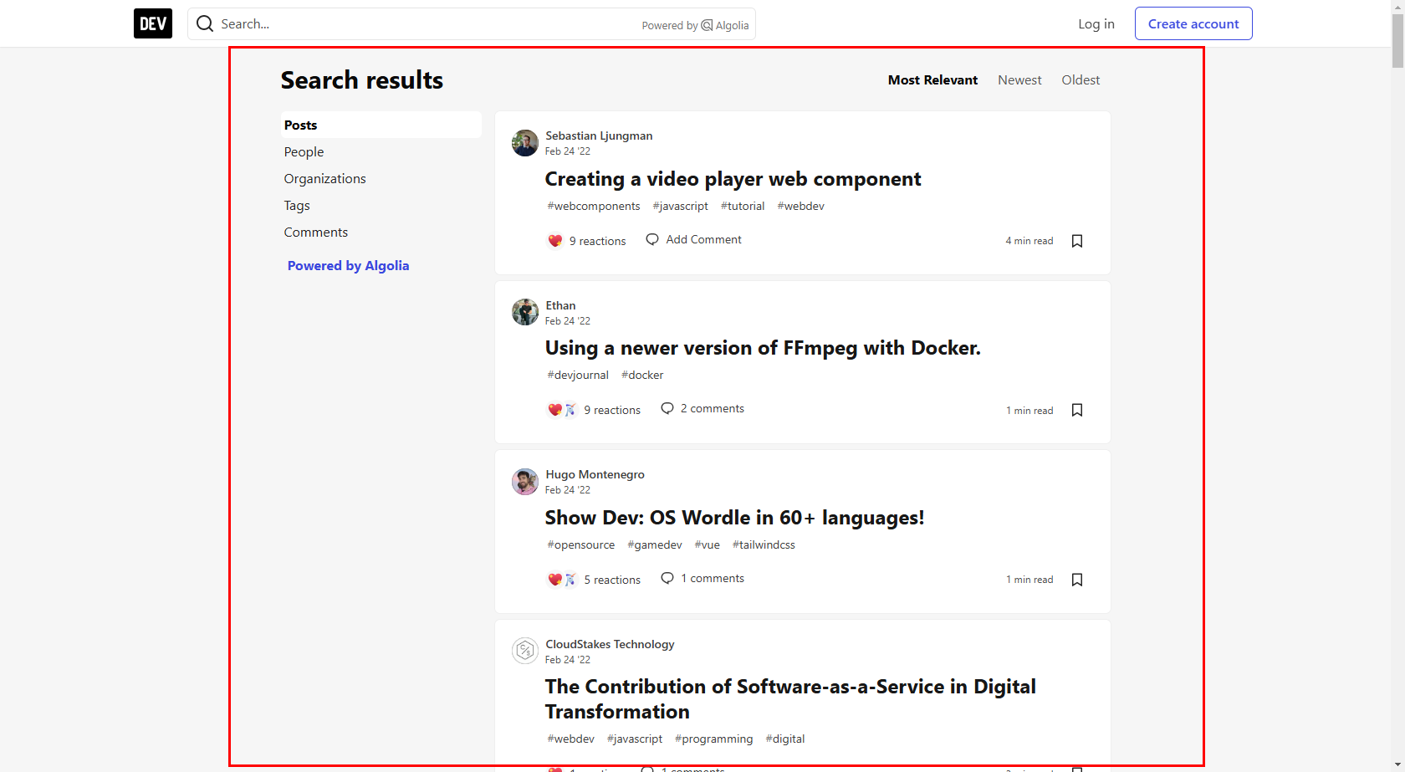Bookmark the FFmpeg with Docker post
Screen dimensions: 1405x772
[x=1077, y=410]
